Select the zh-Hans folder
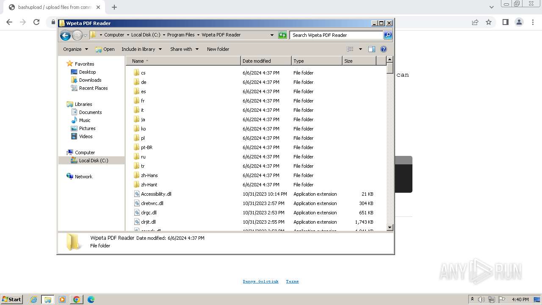Screen dimensions: 542x305 [149, 175]
